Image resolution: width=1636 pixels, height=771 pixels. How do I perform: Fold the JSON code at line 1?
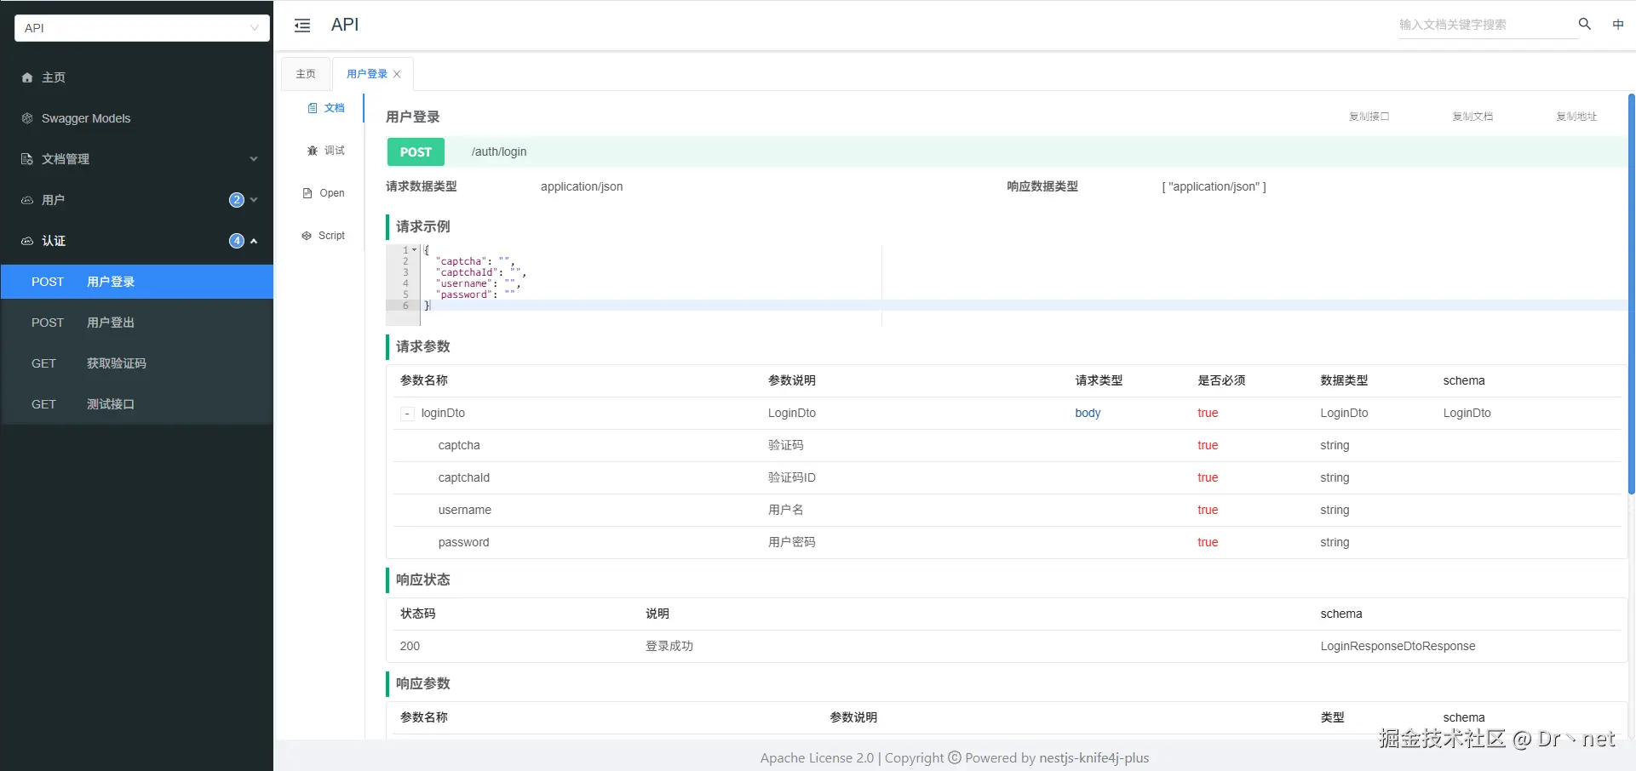[415, 250]
